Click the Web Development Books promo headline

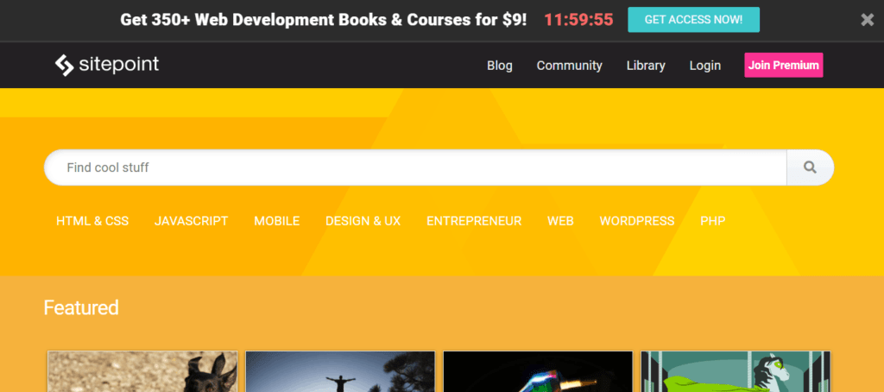324,20
